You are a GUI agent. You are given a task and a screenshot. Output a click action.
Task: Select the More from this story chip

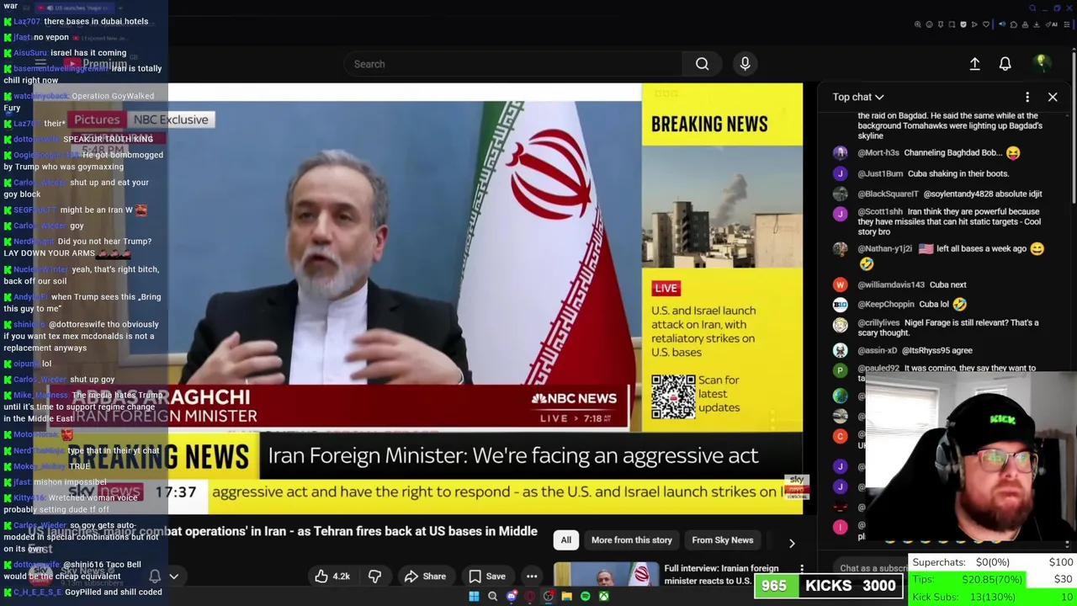(631, 540)
